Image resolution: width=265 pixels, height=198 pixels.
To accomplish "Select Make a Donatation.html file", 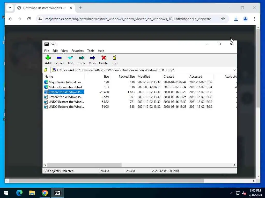I will point(65,87).
